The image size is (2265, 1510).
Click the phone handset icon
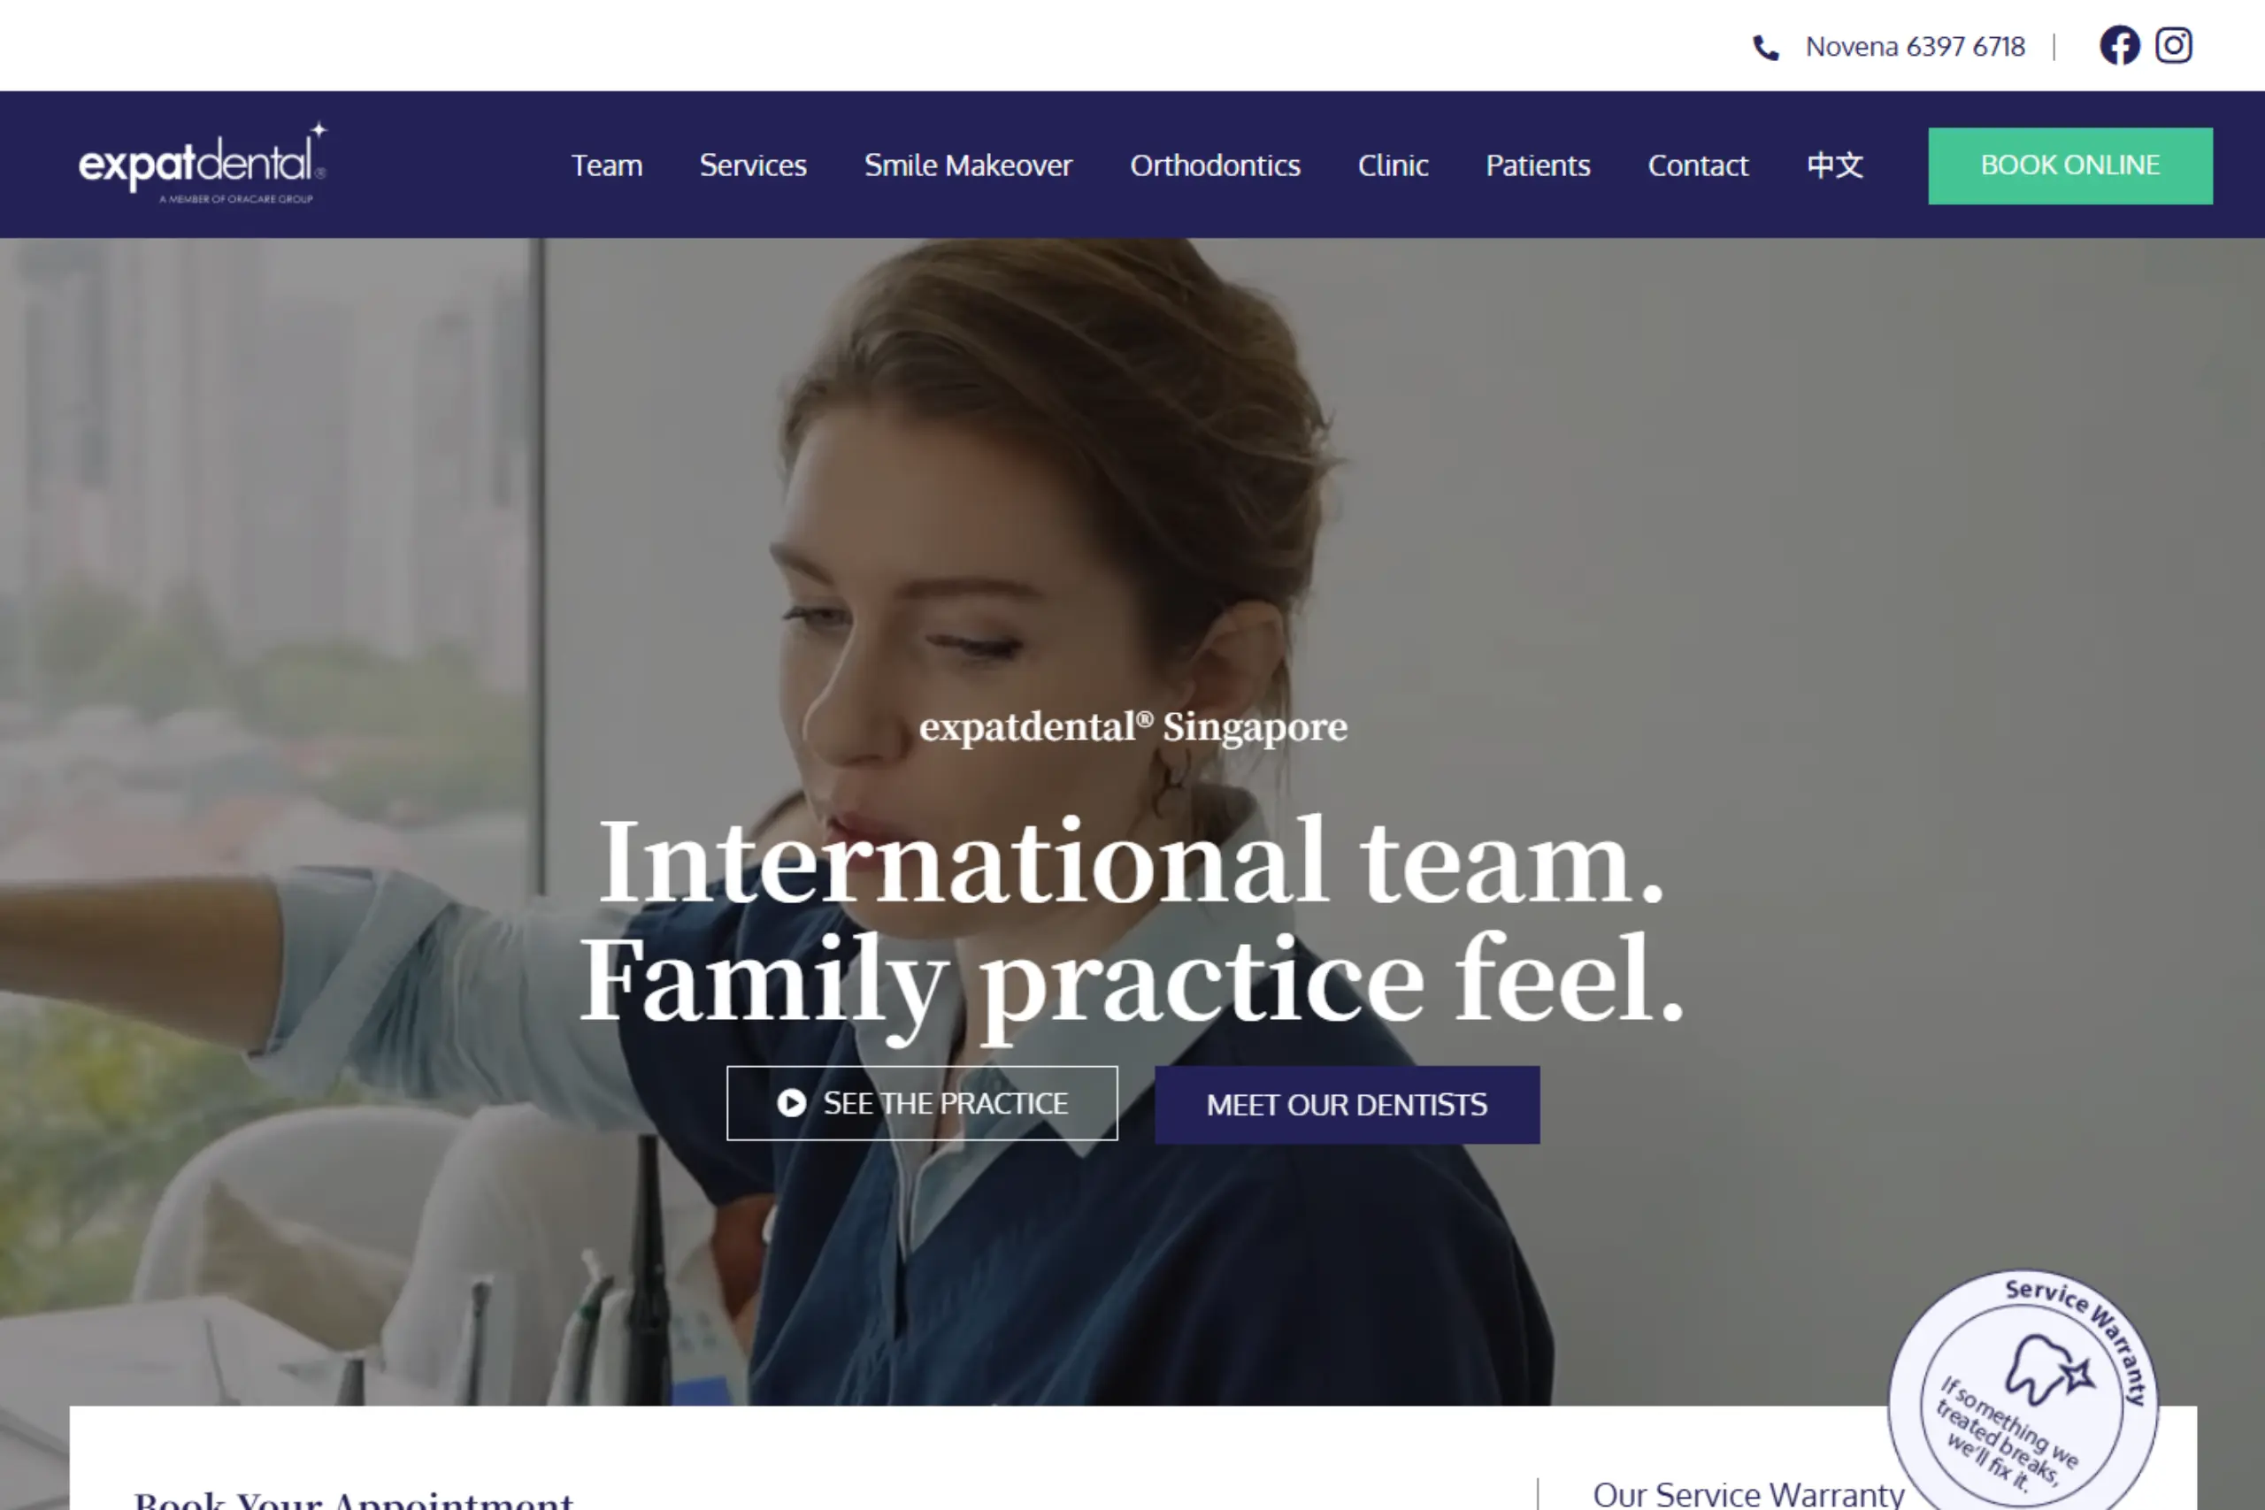click(1765, 47)
